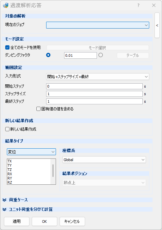
Task: Expand the 荷重ケース section chevron
Action: tap(5, 200)
